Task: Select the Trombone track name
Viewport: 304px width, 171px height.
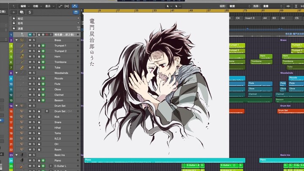Action: click(60, 62)
